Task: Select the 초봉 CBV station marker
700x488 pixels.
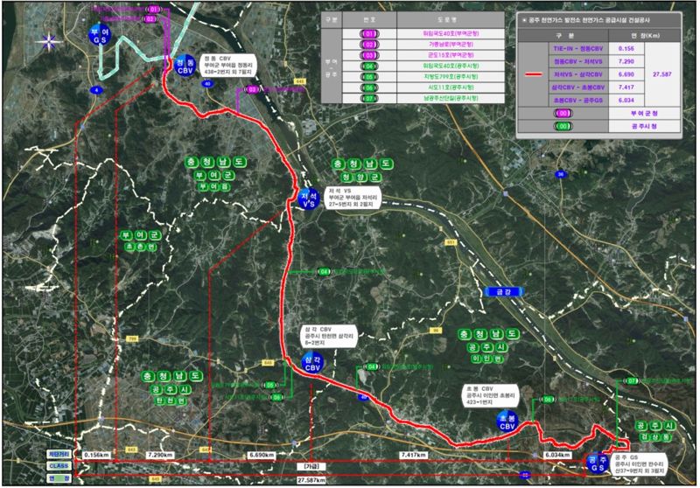Action: 505,422
